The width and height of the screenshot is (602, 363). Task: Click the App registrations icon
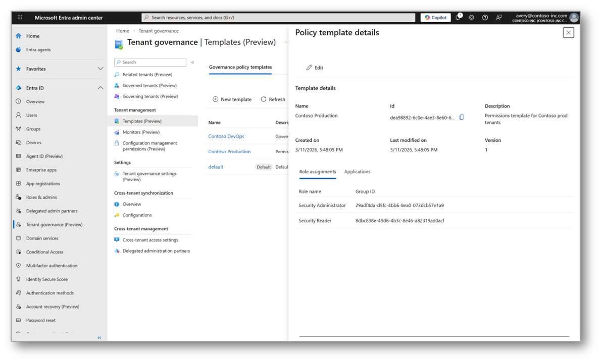coord(18,184)
